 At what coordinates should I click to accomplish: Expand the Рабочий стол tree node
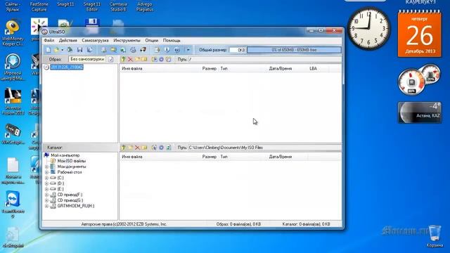tap(47, 172)
